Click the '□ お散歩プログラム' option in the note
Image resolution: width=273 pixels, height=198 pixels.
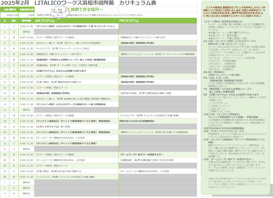point(219,106)
